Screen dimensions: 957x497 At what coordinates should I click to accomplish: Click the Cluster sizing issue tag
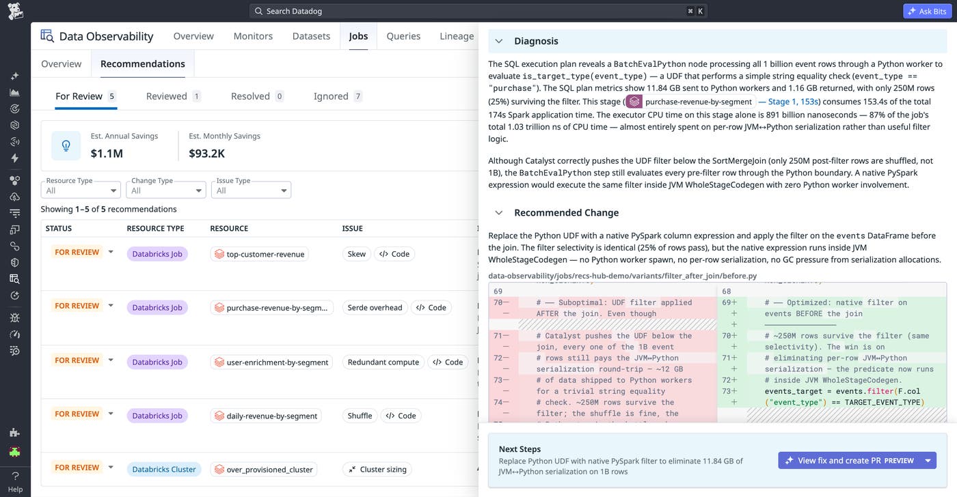pyautogui.click(x=377, y=470)
